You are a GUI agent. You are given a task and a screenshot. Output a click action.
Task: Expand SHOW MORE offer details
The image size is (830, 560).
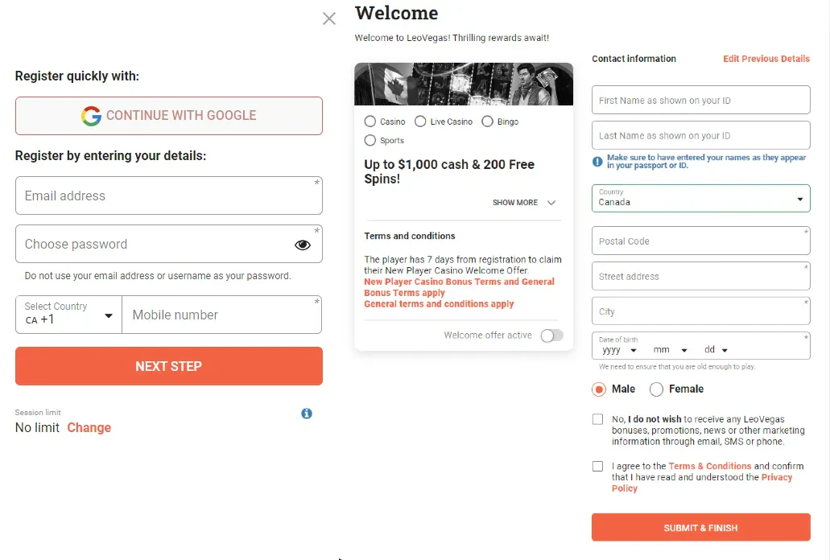[523, 203]
